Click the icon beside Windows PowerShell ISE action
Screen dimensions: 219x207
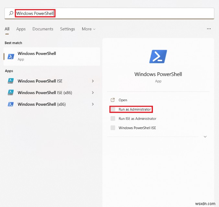point(113,128)
